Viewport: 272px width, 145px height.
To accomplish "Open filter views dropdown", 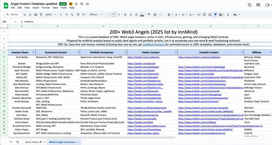I will pos(222,15).
